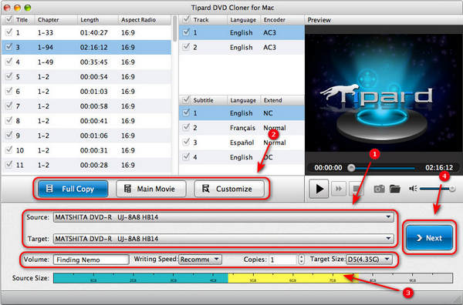Click the Aspect Radio column header
The height and width of the screenshot is (305, 463).
pyautogui.click(x=144, y=20)
